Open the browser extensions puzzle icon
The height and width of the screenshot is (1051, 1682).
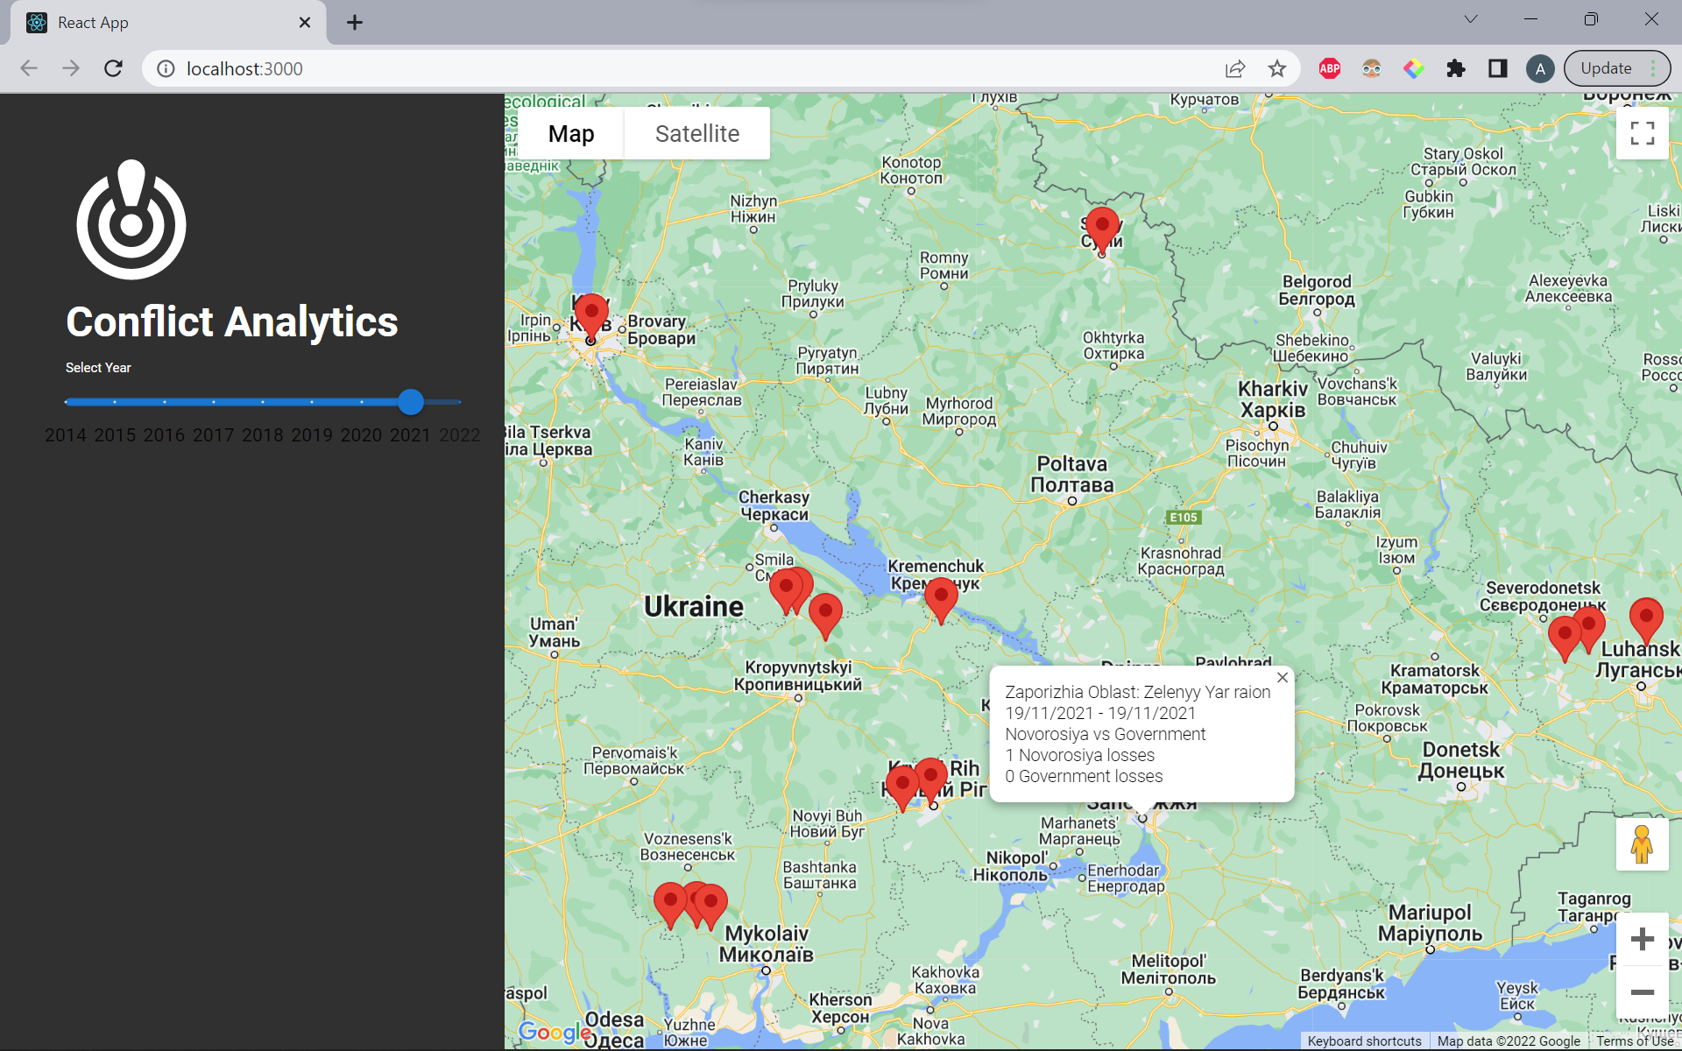tap(1455, 68)
